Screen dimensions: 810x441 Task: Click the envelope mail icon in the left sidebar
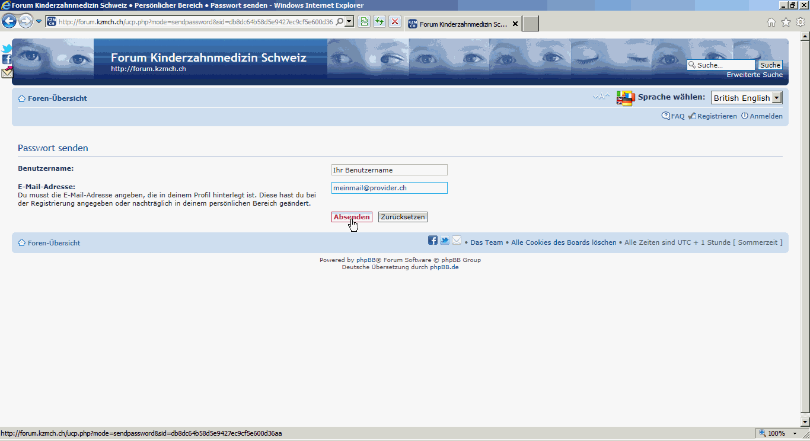pyautogui.click(x=7, y=72)
